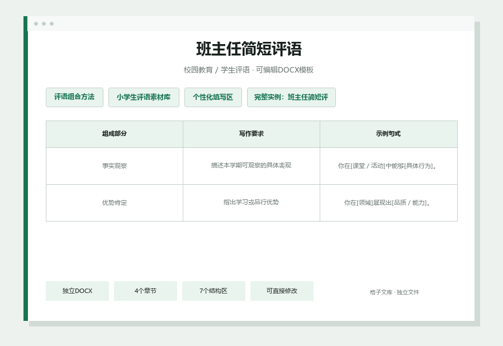
Task: Click the 格子文库 · 独立文件 footer text
Action: point(394,292)
